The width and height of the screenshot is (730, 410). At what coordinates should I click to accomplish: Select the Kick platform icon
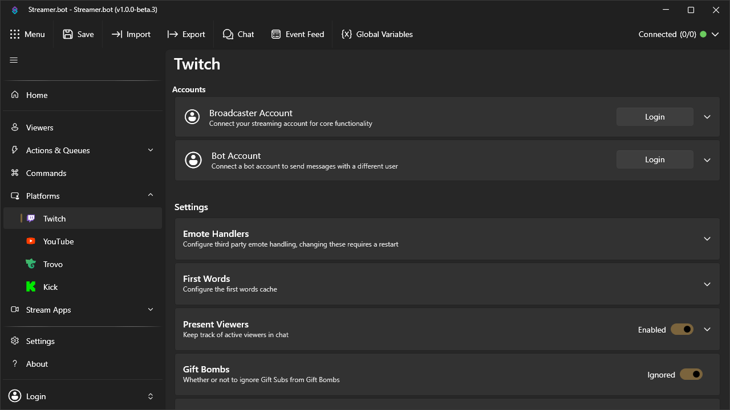[30, 286]
